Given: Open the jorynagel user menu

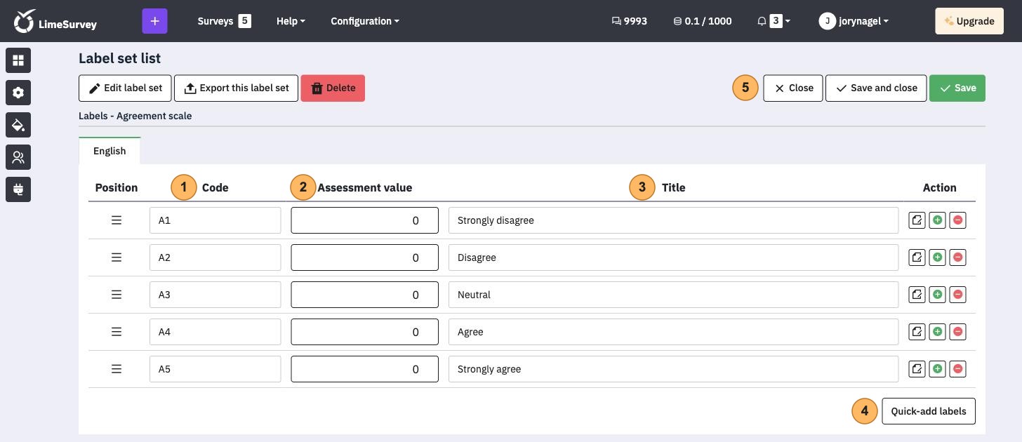Looking at the screenshot, I should (x=854, y=21).
